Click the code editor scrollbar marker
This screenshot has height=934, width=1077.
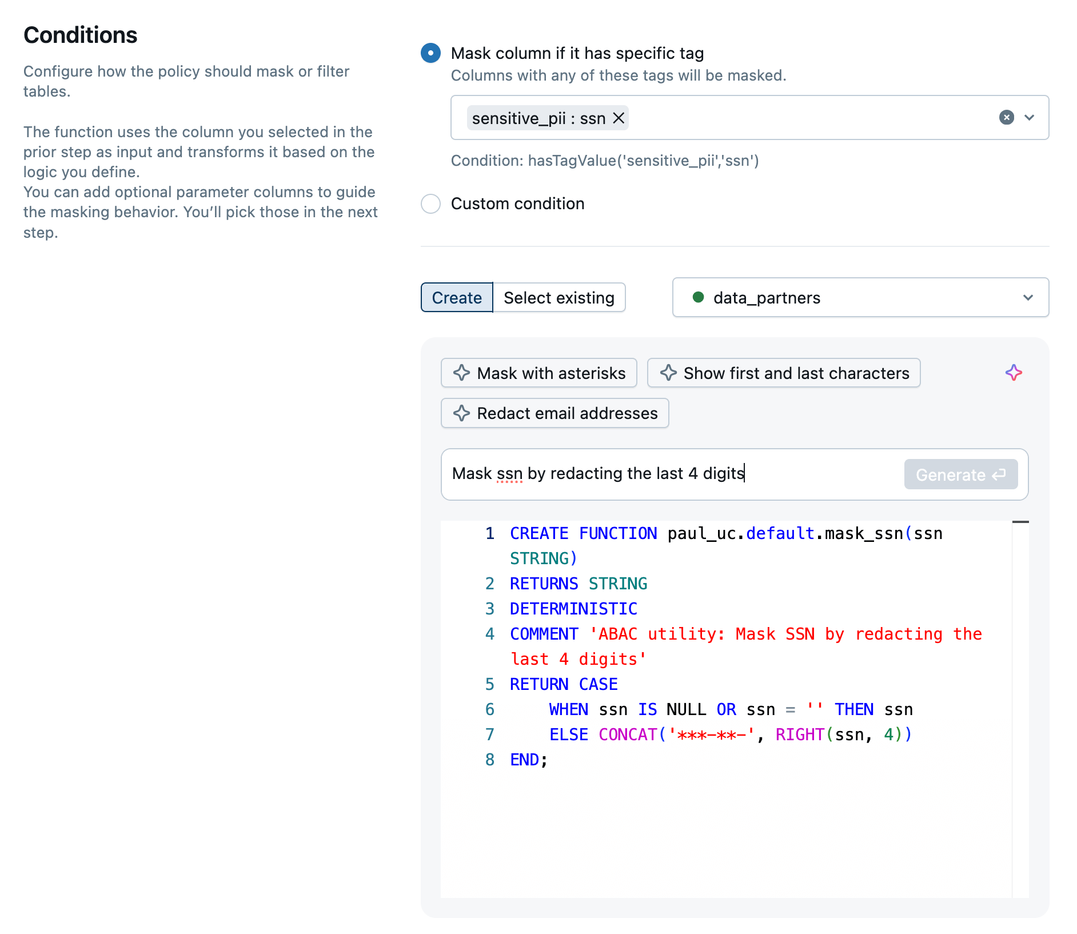1020,522
